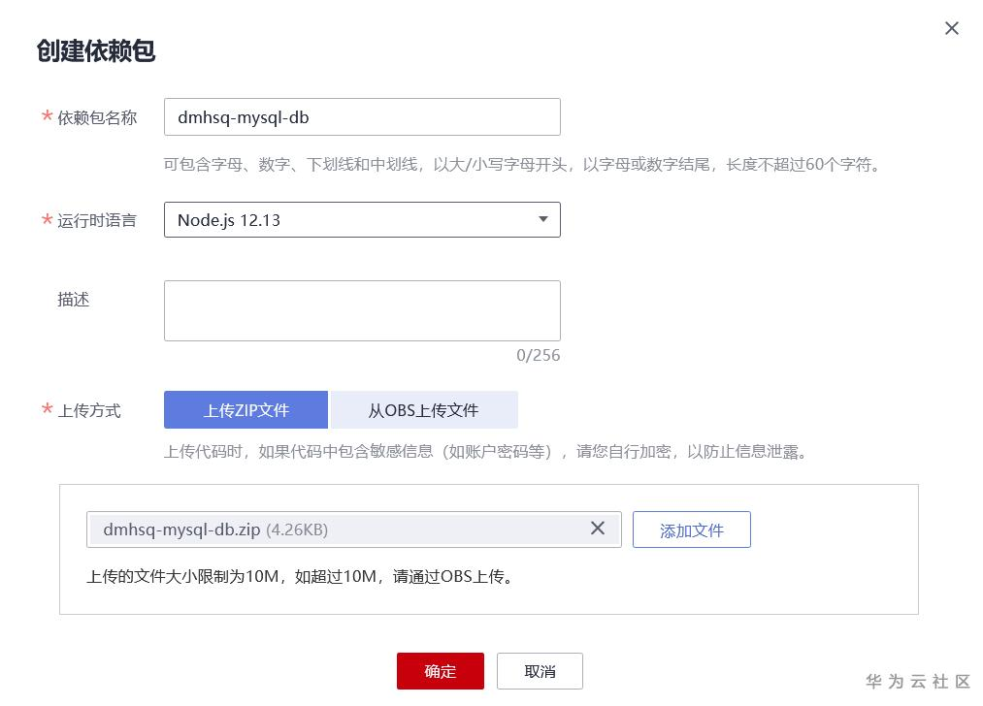Select a different runtime from the language combo box
The image size is (983, 706).
tap(362, 219)
